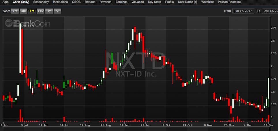278x131 pixels.
Task: Select the 6m zoom range
Action: pyautogui.click(x=32, y=11)
